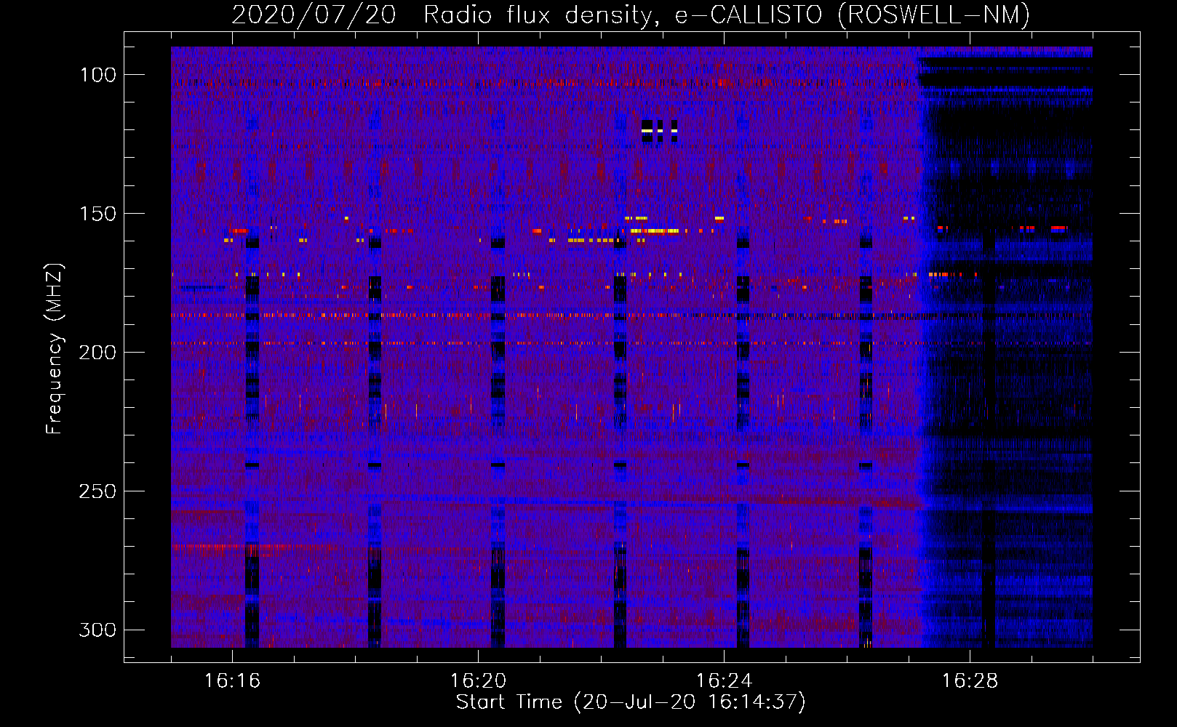Click the 16:24 time tick label
Image resolution: width=1177 pixels, height=727 pixels.
click(724, 680)
